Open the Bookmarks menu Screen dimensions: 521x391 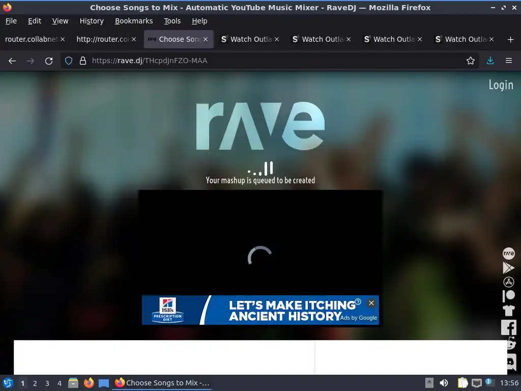134,21
